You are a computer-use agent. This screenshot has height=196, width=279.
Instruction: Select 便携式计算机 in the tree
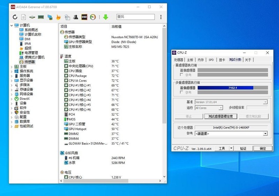point(32,57)
